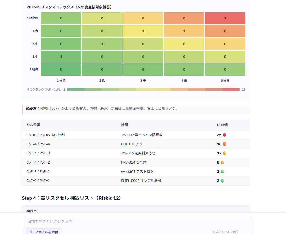Screen dimensions: 286x234
Task: Click the CoF=4 / PoF=4 cell position
Action: click(x=38, y=144)
